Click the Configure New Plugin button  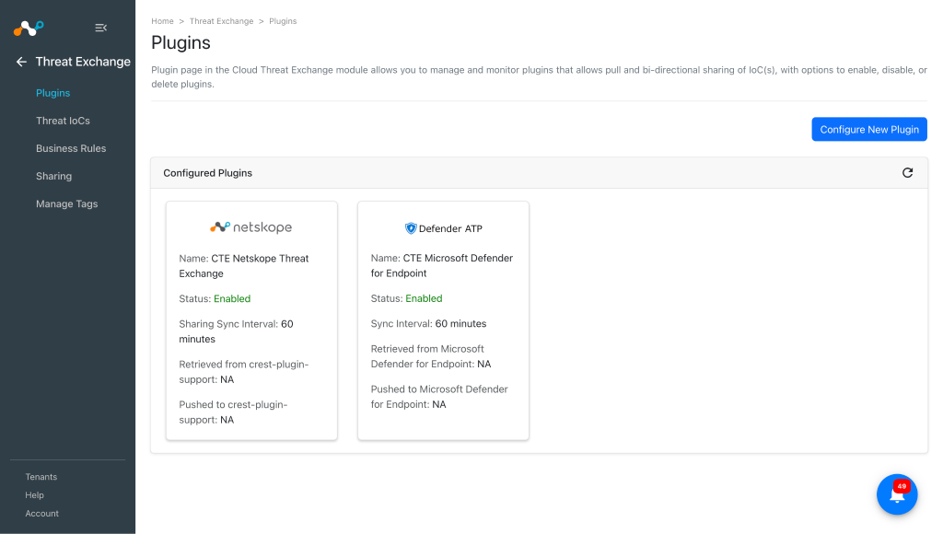coord(869,129)
